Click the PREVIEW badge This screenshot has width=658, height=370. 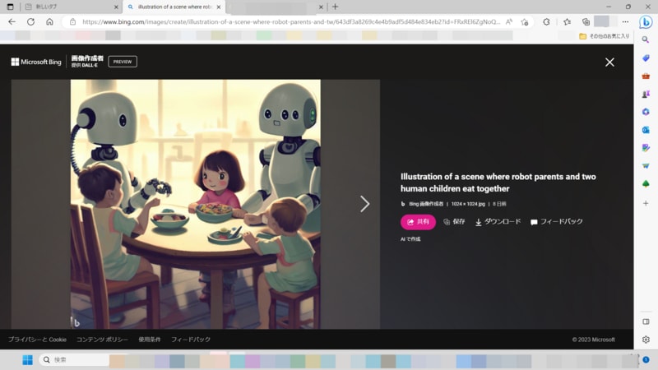pos(123,62)
